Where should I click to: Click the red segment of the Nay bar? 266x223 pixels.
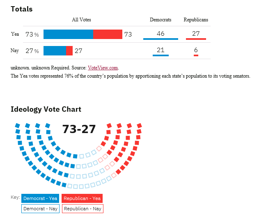click(69, 51)
